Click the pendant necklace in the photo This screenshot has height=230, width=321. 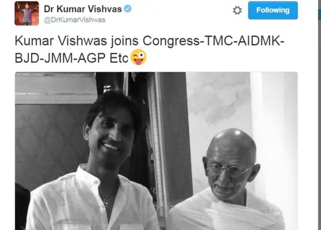(x=107, y=200)
